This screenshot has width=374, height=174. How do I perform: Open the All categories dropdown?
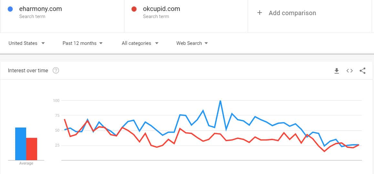140,43
